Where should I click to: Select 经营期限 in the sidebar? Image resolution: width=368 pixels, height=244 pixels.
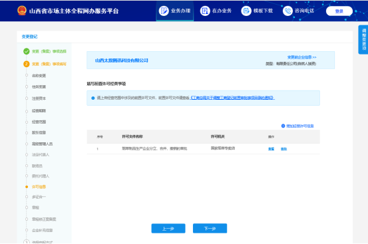click(39, 110)
